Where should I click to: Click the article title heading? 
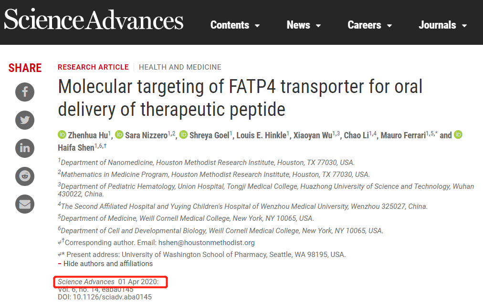pos(240,98)
